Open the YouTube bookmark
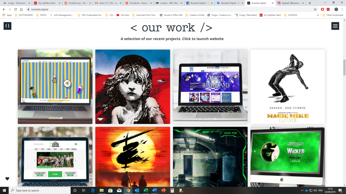 pos(122,15)
